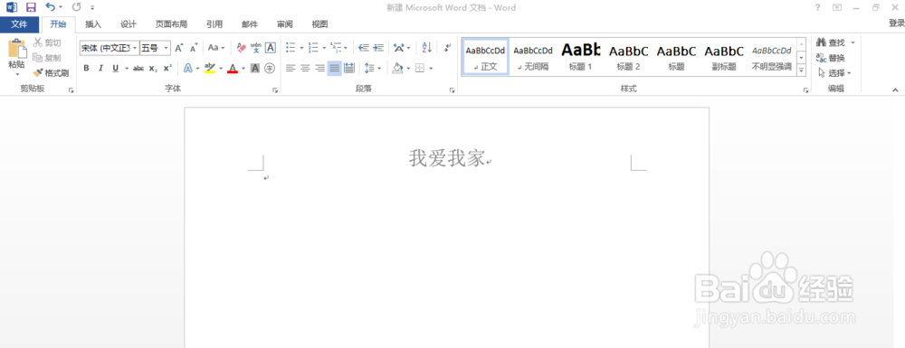Select the 正文 normal style

485,57
